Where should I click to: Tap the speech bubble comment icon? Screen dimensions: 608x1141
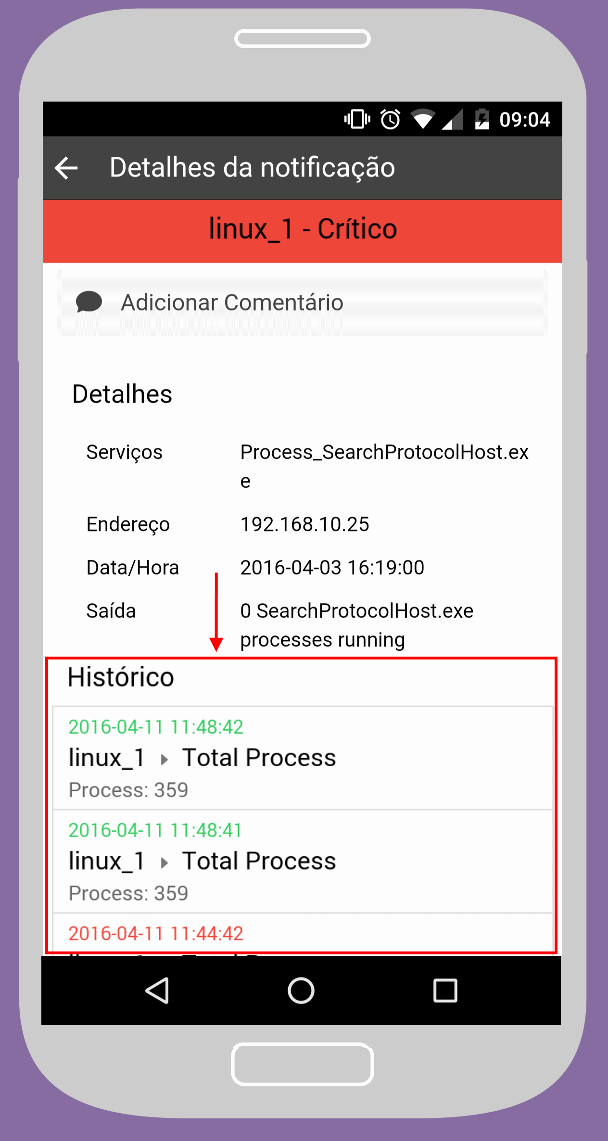[89, 302]
